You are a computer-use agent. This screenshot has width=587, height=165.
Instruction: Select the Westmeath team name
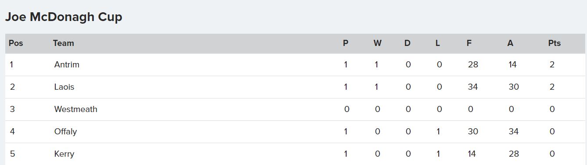(x=76, y=109)
